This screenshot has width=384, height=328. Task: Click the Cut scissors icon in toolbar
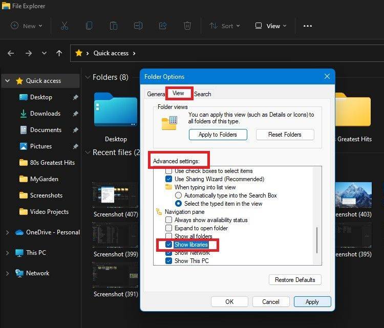(x=65, y=26)
